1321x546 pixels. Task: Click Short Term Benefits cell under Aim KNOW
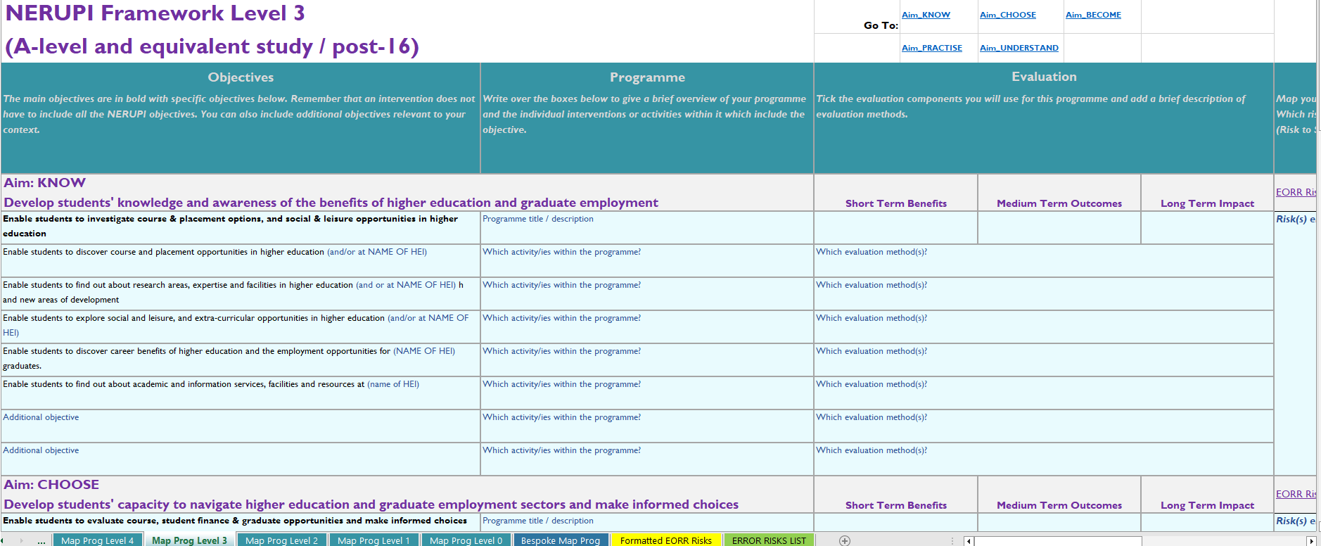point(895,227)
